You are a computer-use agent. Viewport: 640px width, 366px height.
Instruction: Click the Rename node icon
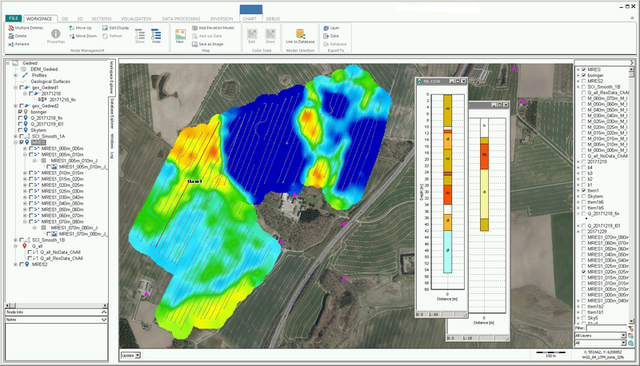click(10, 44)
